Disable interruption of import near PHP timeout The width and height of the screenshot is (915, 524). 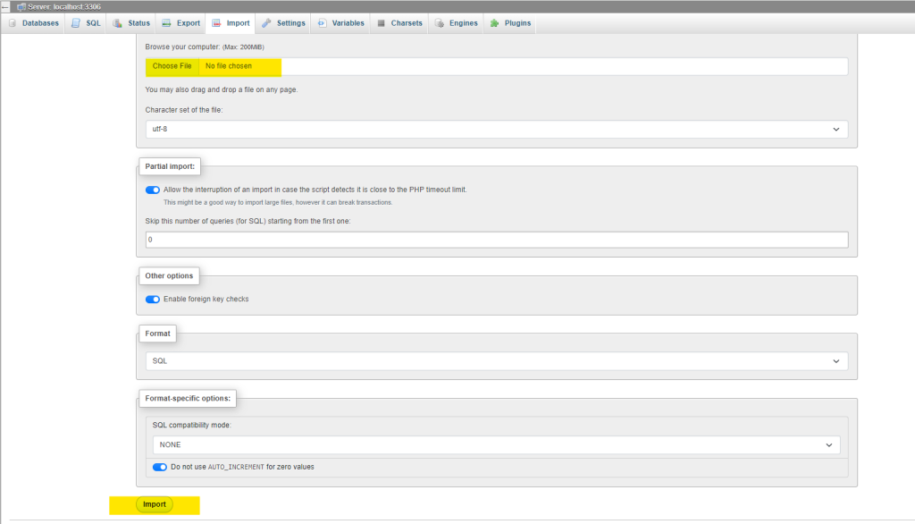[152, 190]
